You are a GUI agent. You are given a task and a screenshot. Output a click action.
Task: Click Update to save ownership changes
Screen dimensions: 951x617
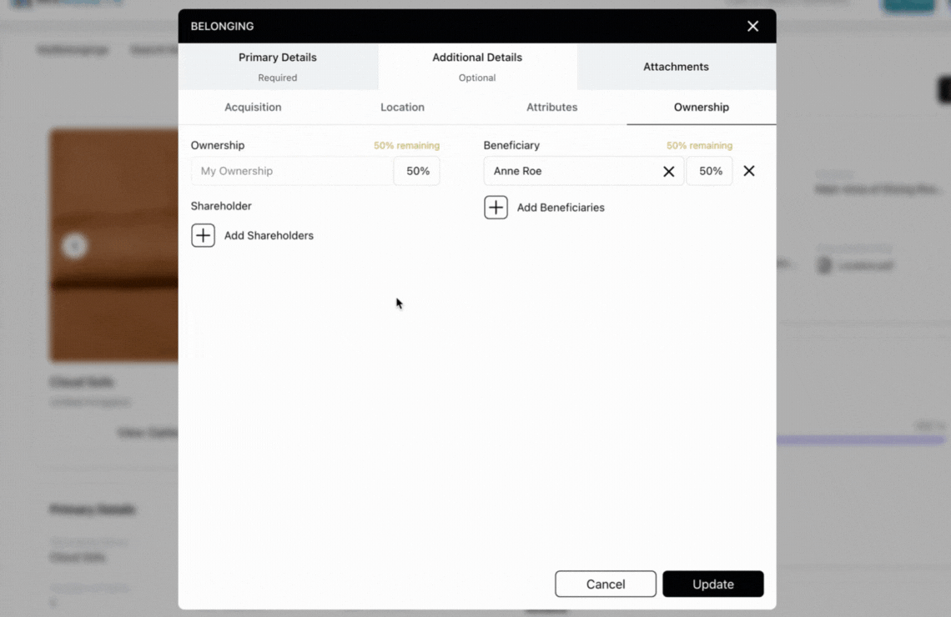[712, 584]
